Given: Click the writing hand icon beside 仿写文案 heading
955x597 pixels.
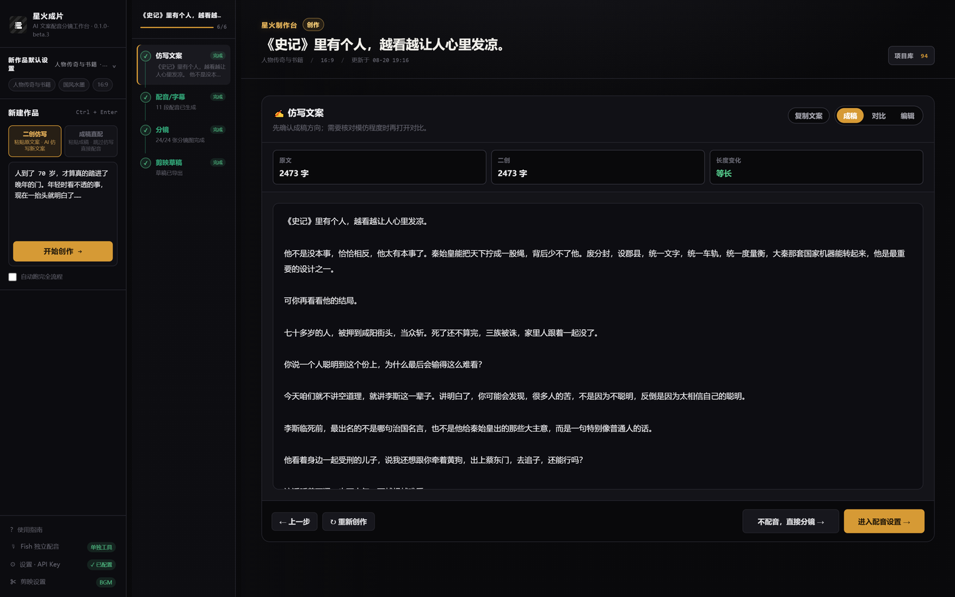Looking at the screenshot, I should pos(279,113).
